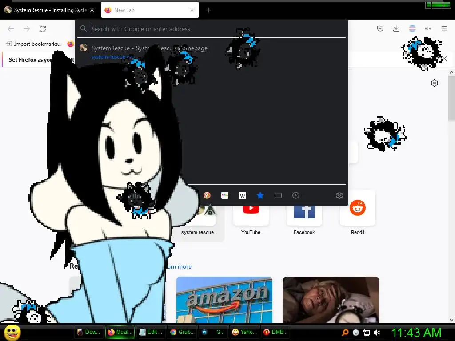Search with DuckDuckGo one-off engine
This screenshot has height=341, width=455.
pos(207,195)
